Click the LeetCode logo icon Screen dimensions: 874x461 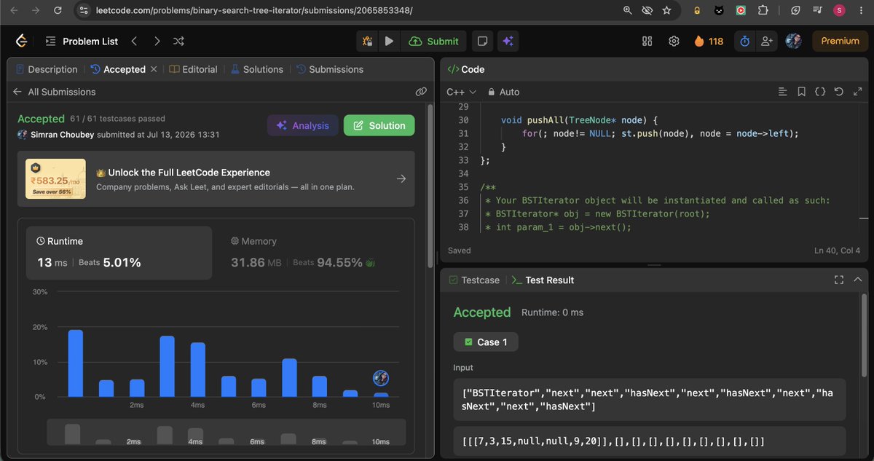point(23,42)
